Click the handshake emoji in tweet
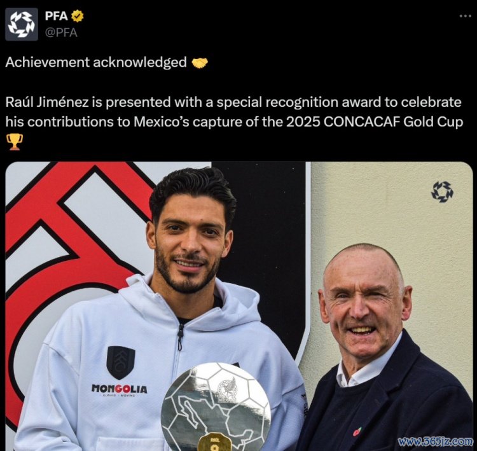 point(200,63)
